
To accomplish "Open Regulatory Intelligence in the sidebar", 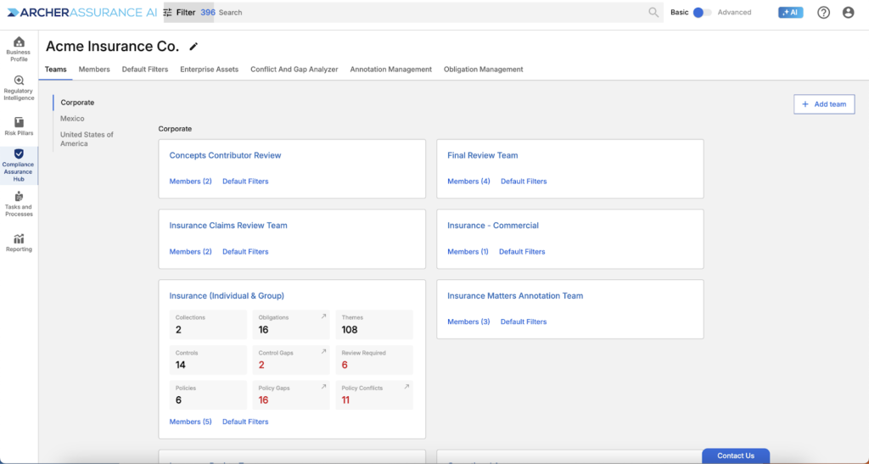I will [x=19, y=88].
